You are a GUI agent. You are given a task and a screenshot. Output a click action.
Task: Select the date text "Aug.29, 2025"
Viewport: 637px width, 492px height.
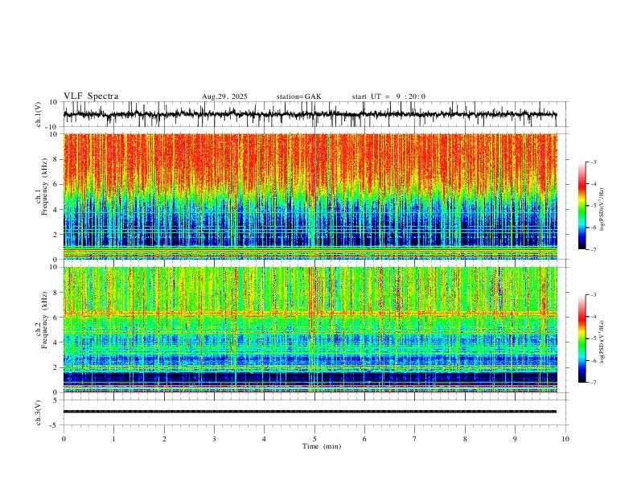pyautogui.click(x=224, y=96)
